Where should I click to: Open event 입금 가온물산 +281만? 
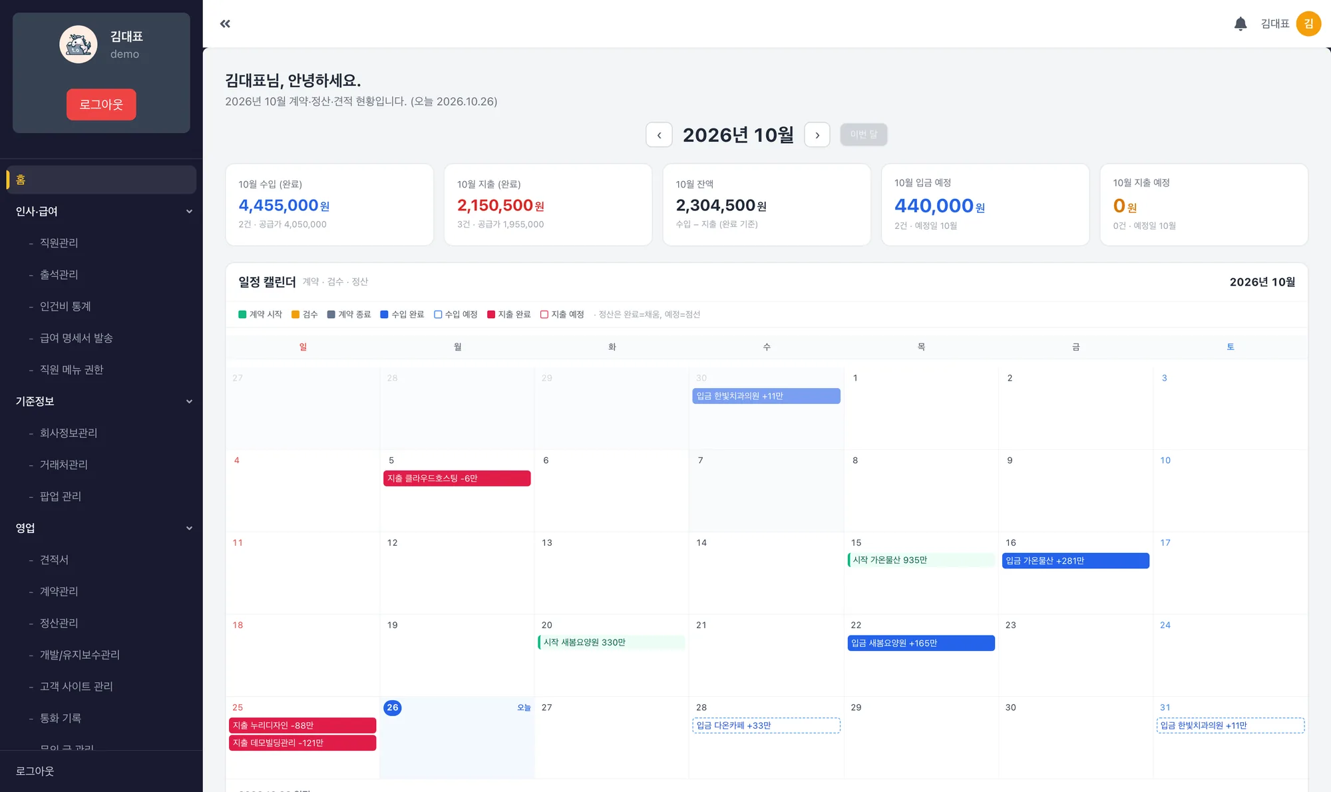click(1075, 561)
